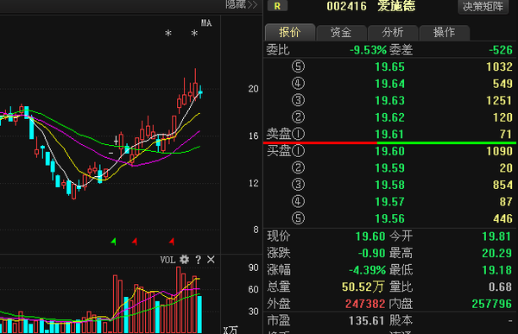The height and width of the screenshot is (334, 518).
Task: Collapse the panel using 隐藏 chevrons
Action: (x=242, y=4)
